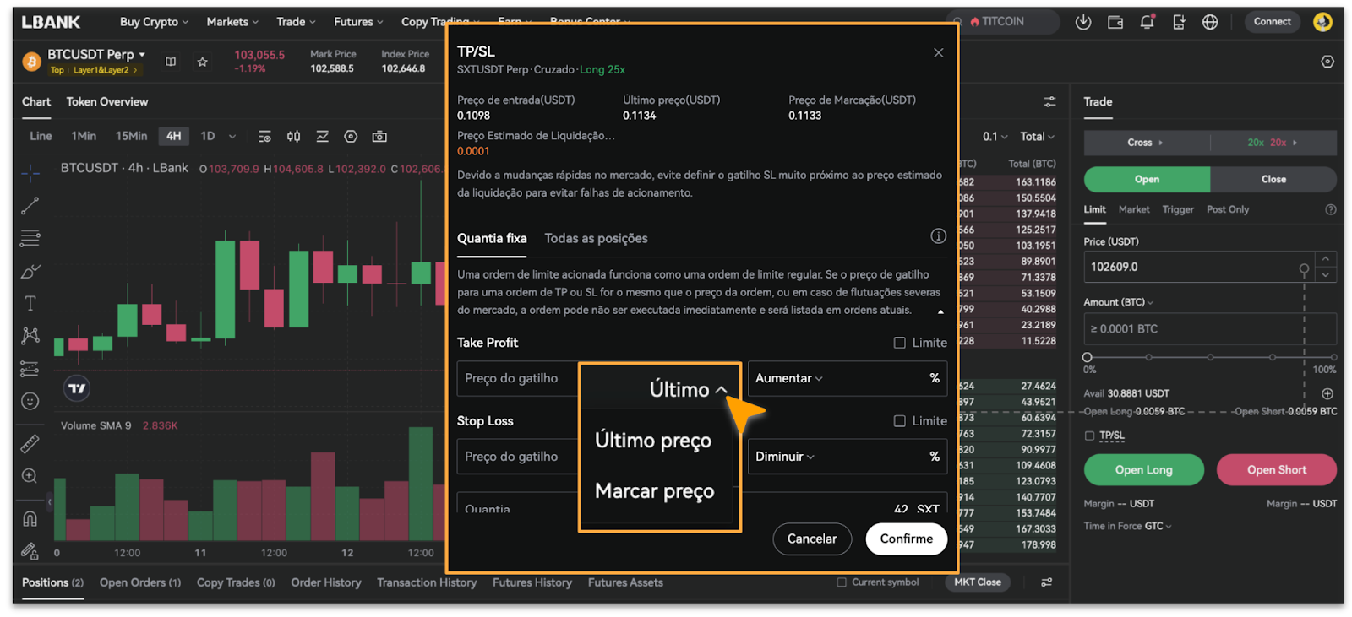Screen dimensions: 1352x617
Task: Click the Connect button
Action: (1273, 22)
